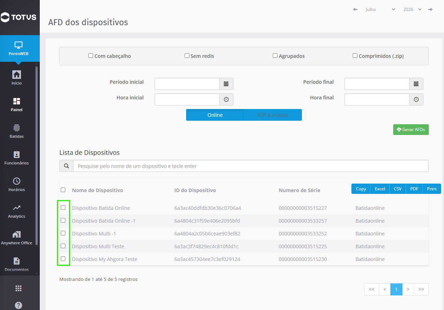Export the device list to Excel

point(380,189)
